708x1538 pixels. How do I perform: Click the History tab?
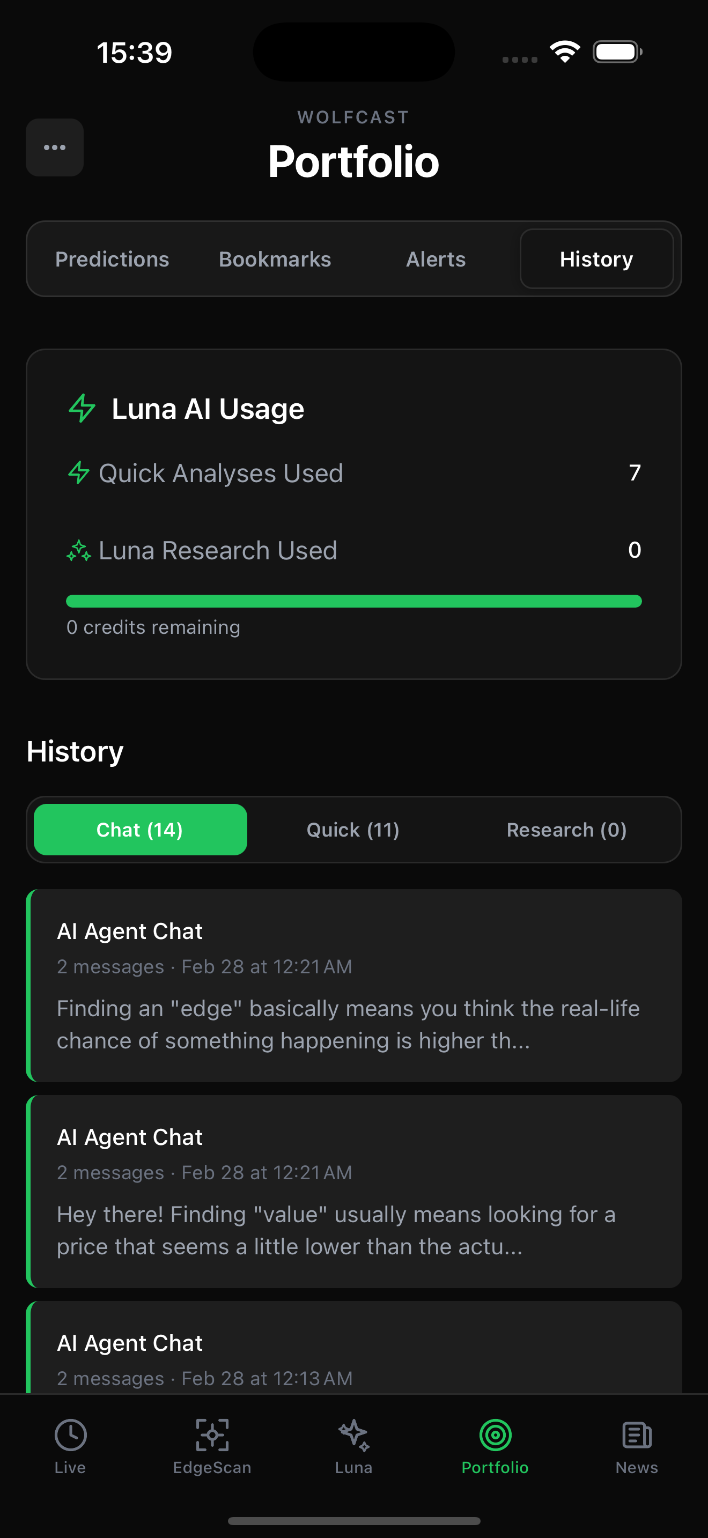(596, 259)
